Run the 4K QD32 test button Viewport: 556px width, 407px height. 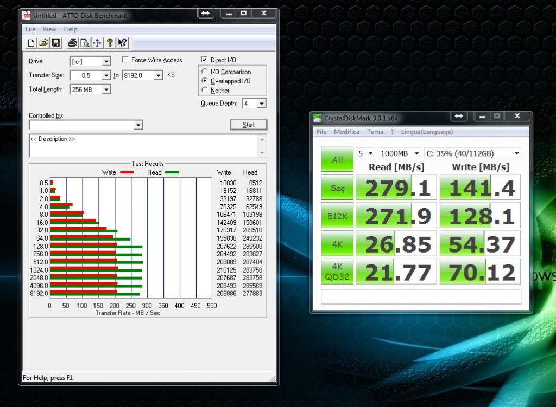pos(337,272)
